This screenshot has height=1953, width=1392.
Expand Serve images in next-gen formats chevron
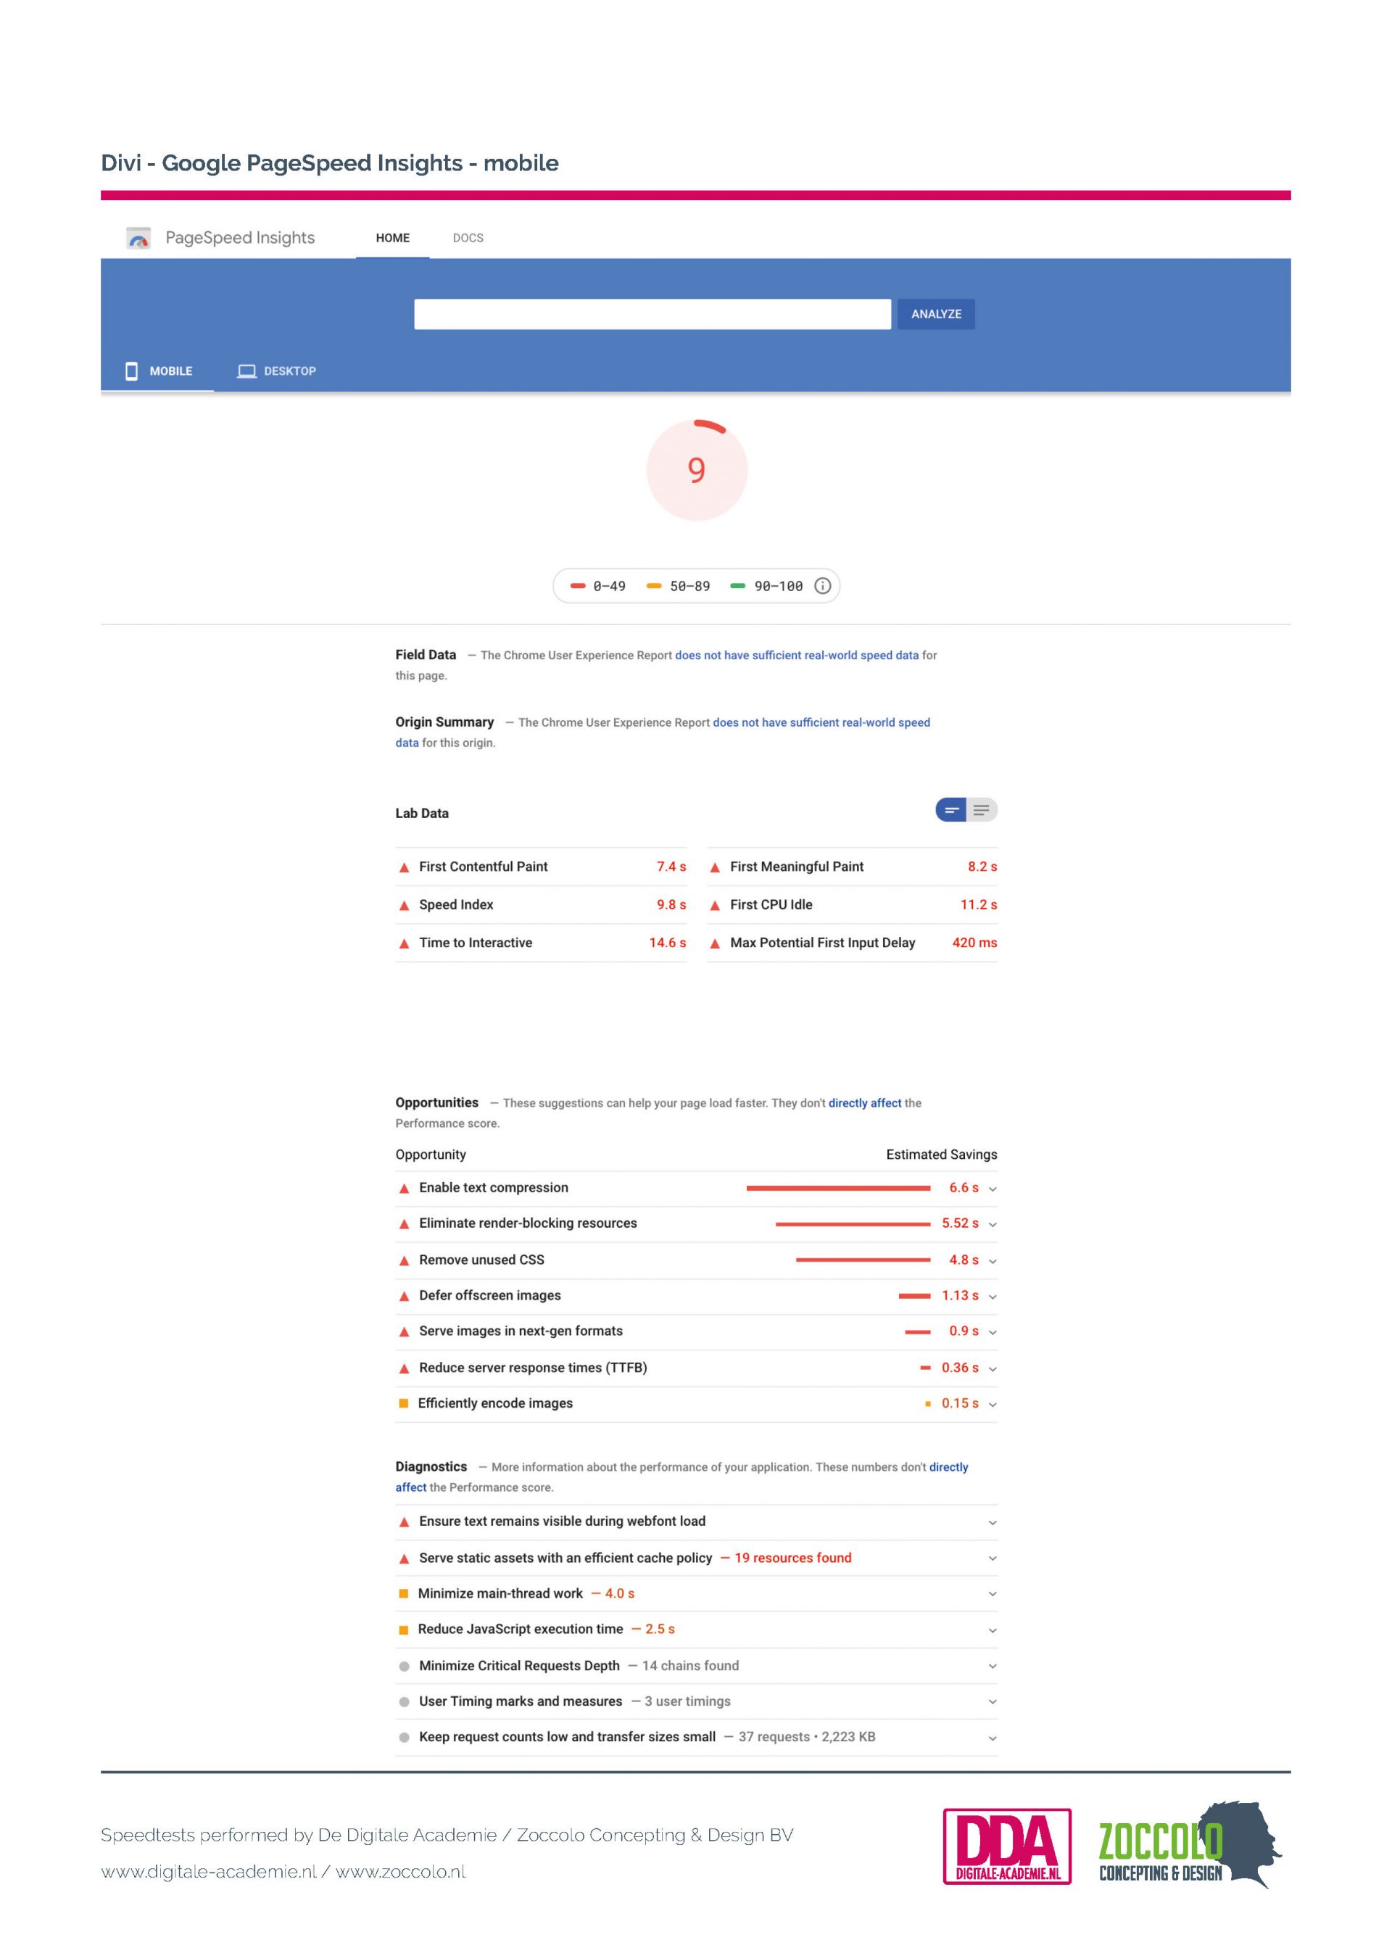pos(993,1332)
